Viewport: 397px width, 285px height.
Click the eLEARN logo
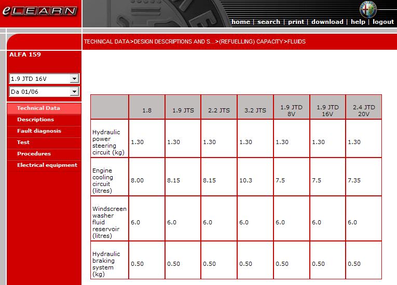39,10
